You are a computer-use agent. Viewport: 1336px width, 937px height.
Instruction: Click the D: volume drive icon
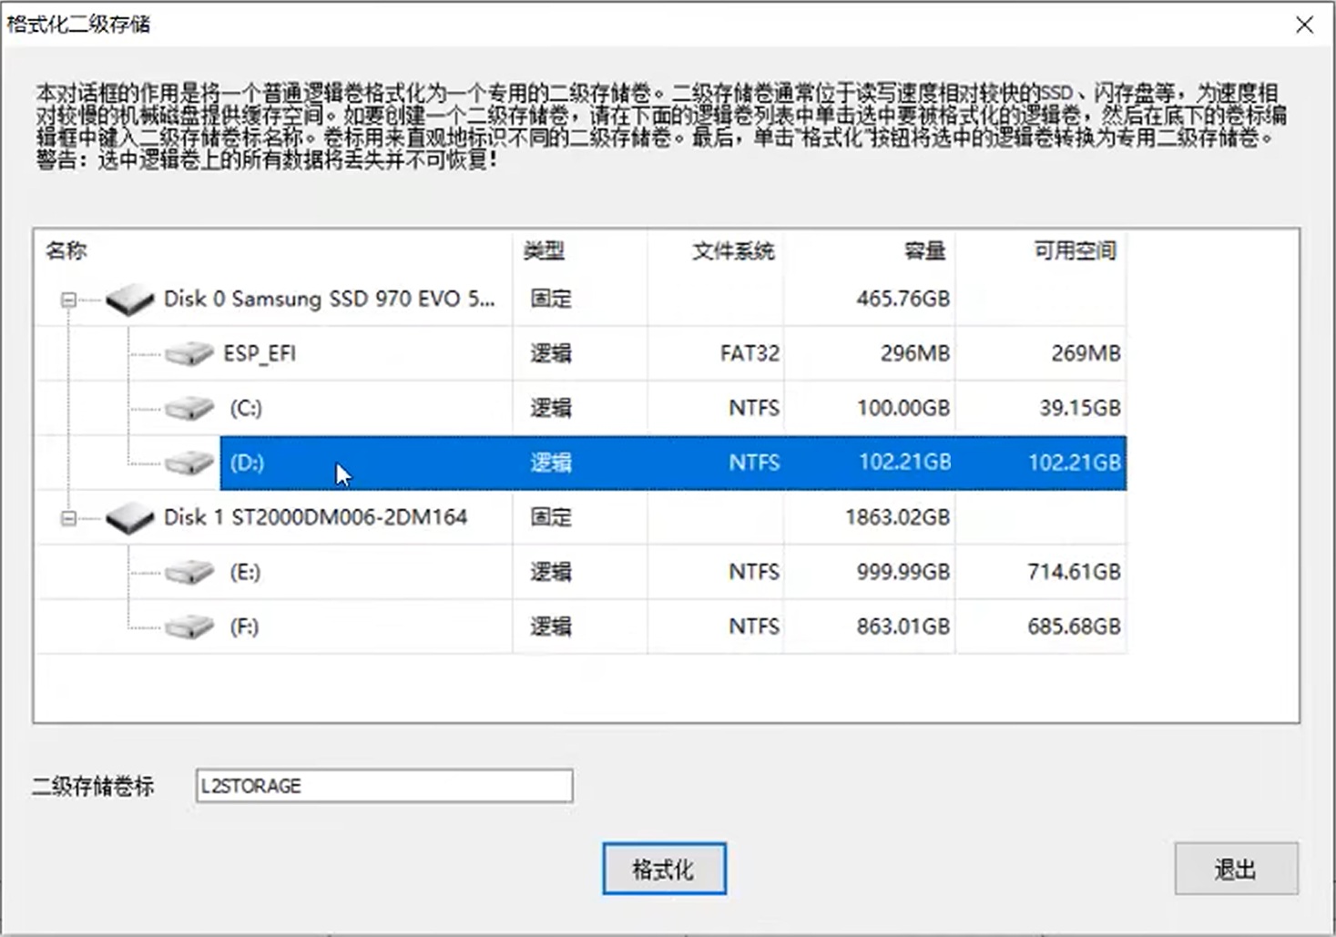tap(189, 463)
